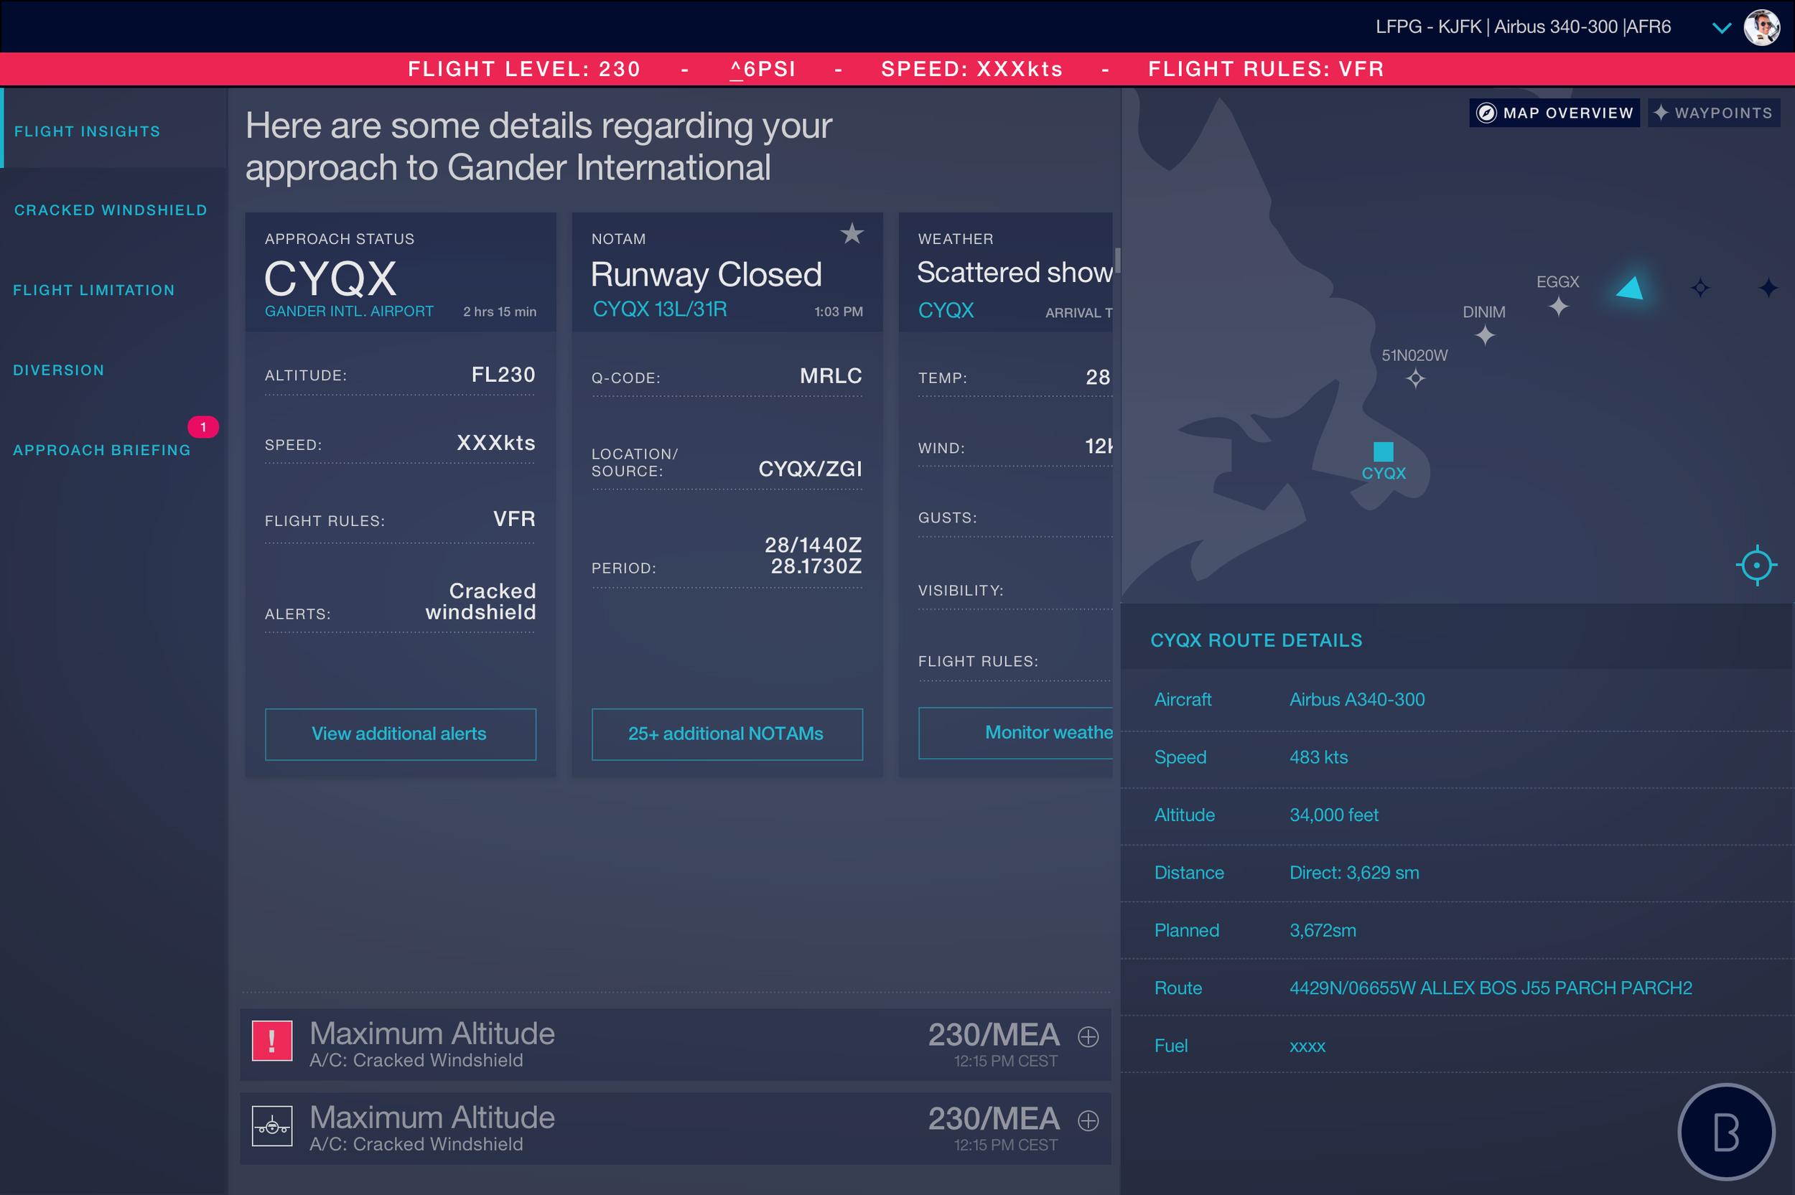Screen dimensions: 1795x1195
Task: Click 25+ additional NOTAMs button
Action: tap(727, 734)
